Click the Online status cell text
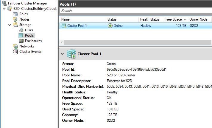The image size is (212, 128). pyautogui.click(x=118, y=26)
